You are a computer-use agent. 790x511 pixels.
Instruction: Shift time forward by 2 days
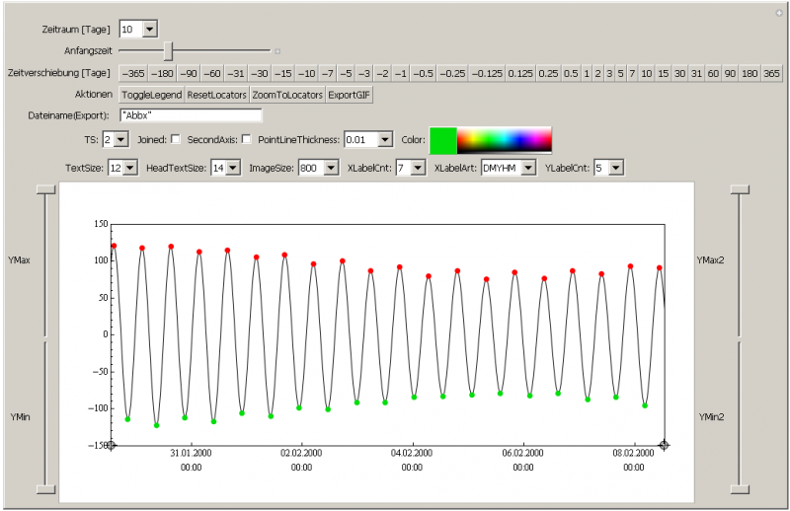point(598,74)
